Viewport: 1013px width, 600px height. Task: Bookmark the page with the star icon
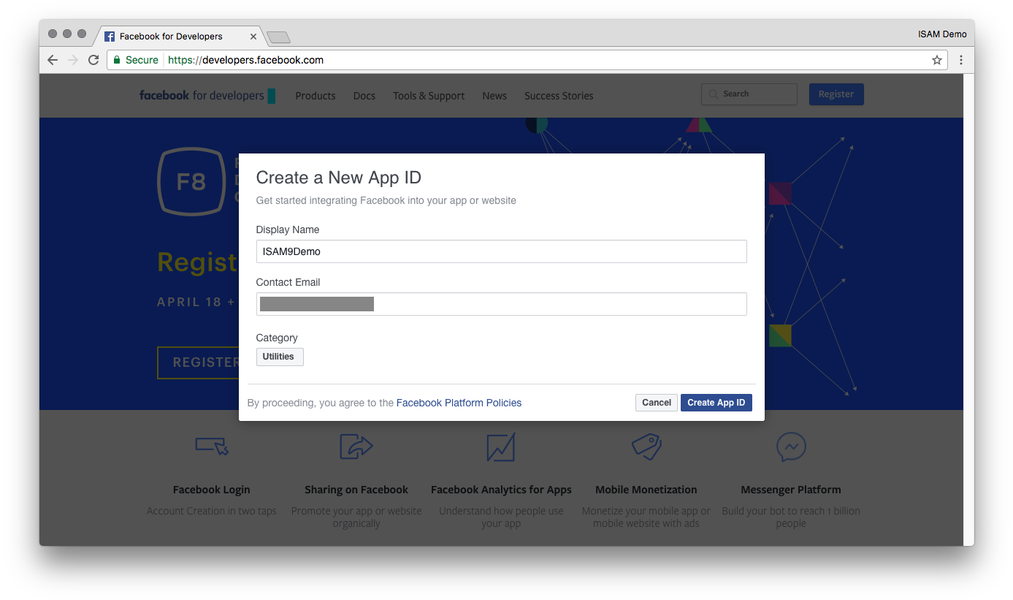pyautogui.click(x=937, y=60)
